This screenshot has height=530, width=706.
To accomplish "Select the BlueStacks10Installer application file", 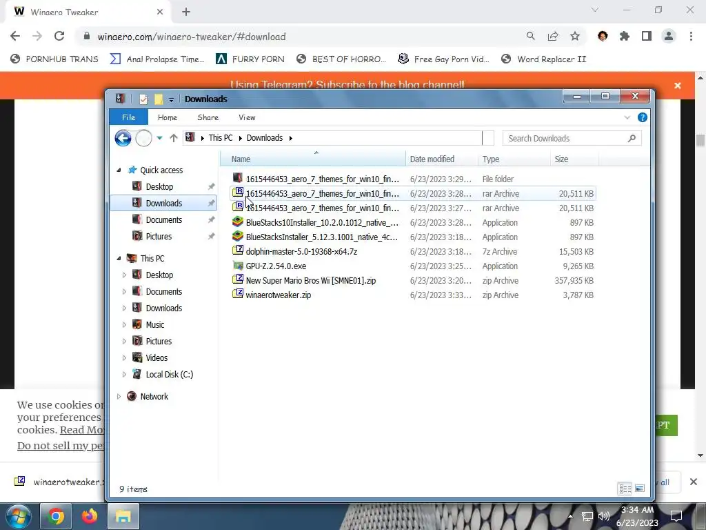I will coord(412,223).
